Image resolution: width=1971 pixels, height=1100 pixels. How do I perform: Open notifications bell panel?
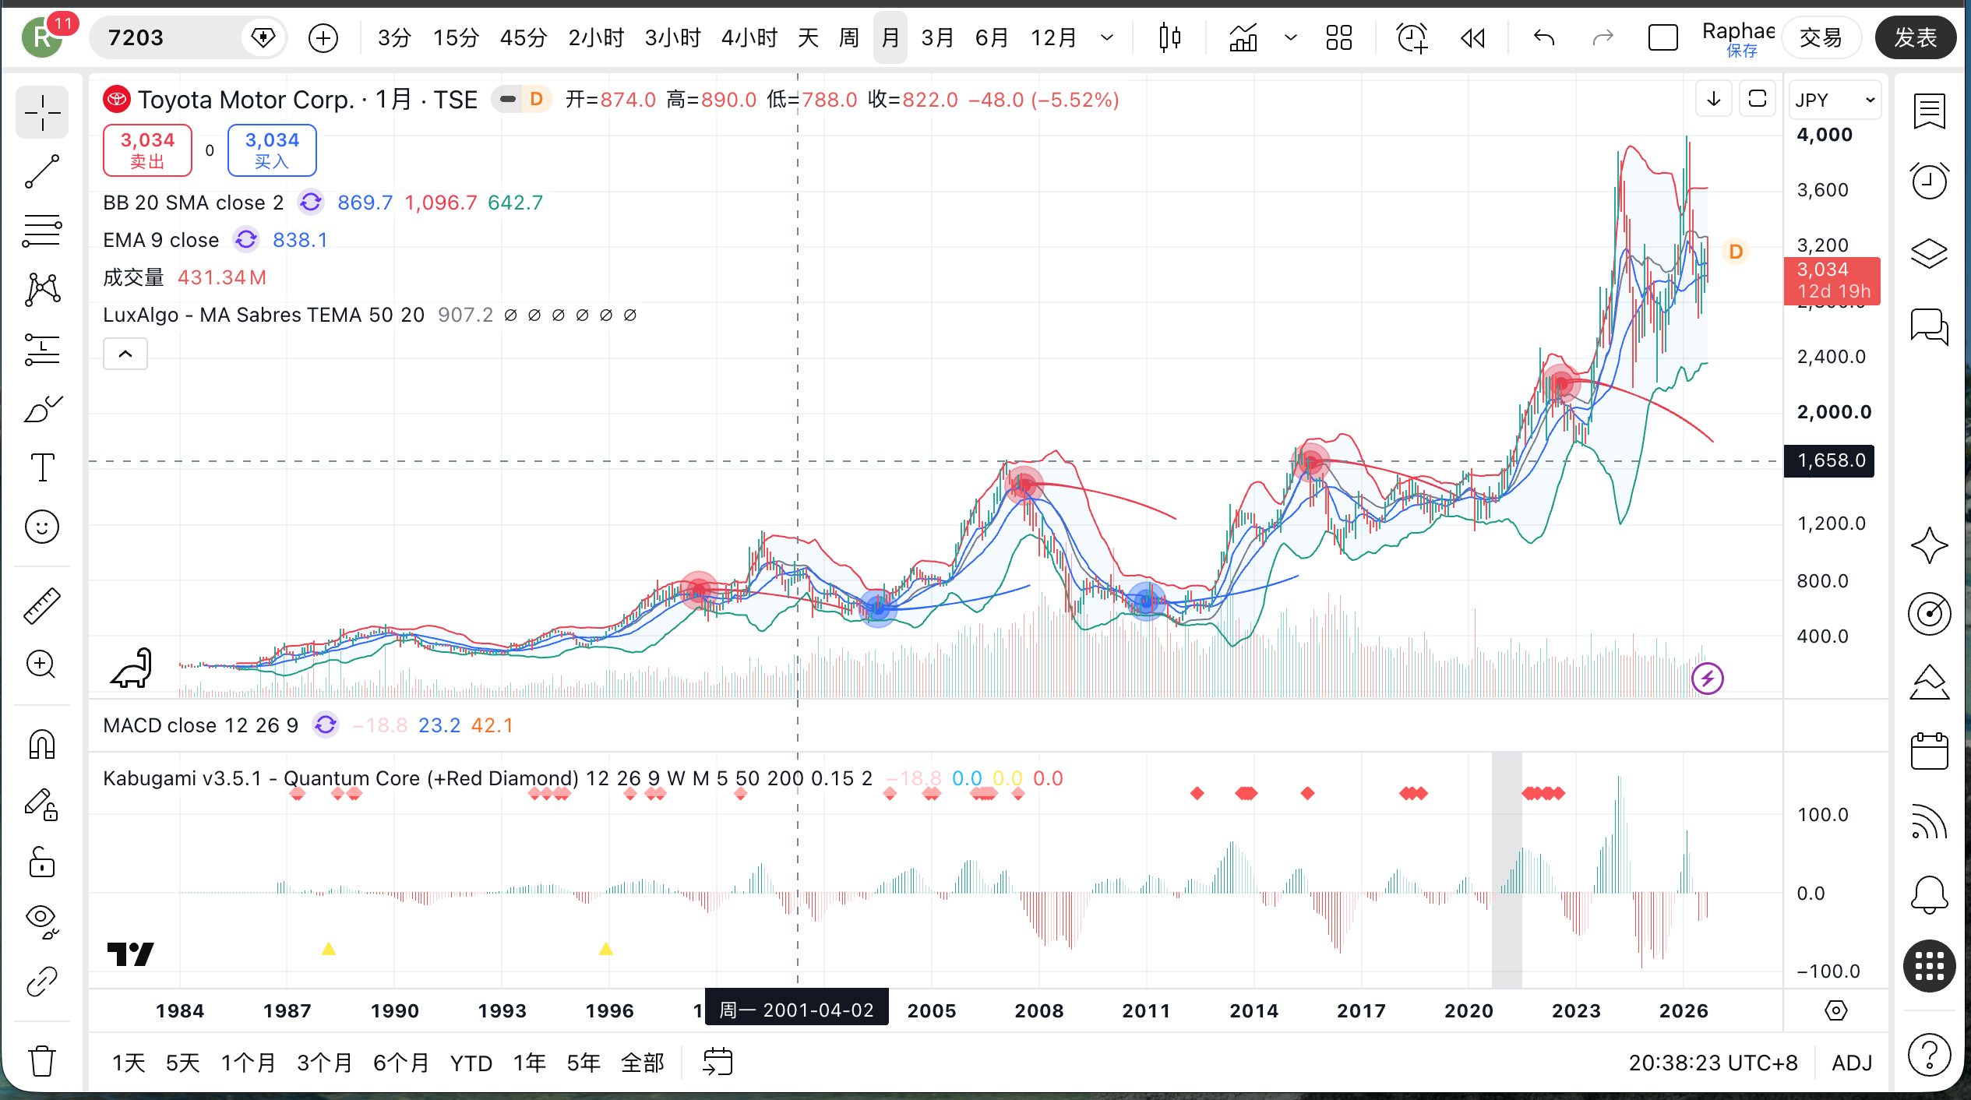pyautogui.click(x=1929, y=894)
